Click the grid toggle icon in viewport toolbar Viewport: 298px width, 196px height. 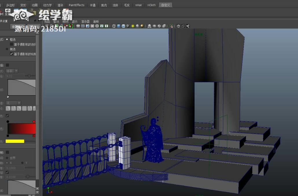pos(78,26)
